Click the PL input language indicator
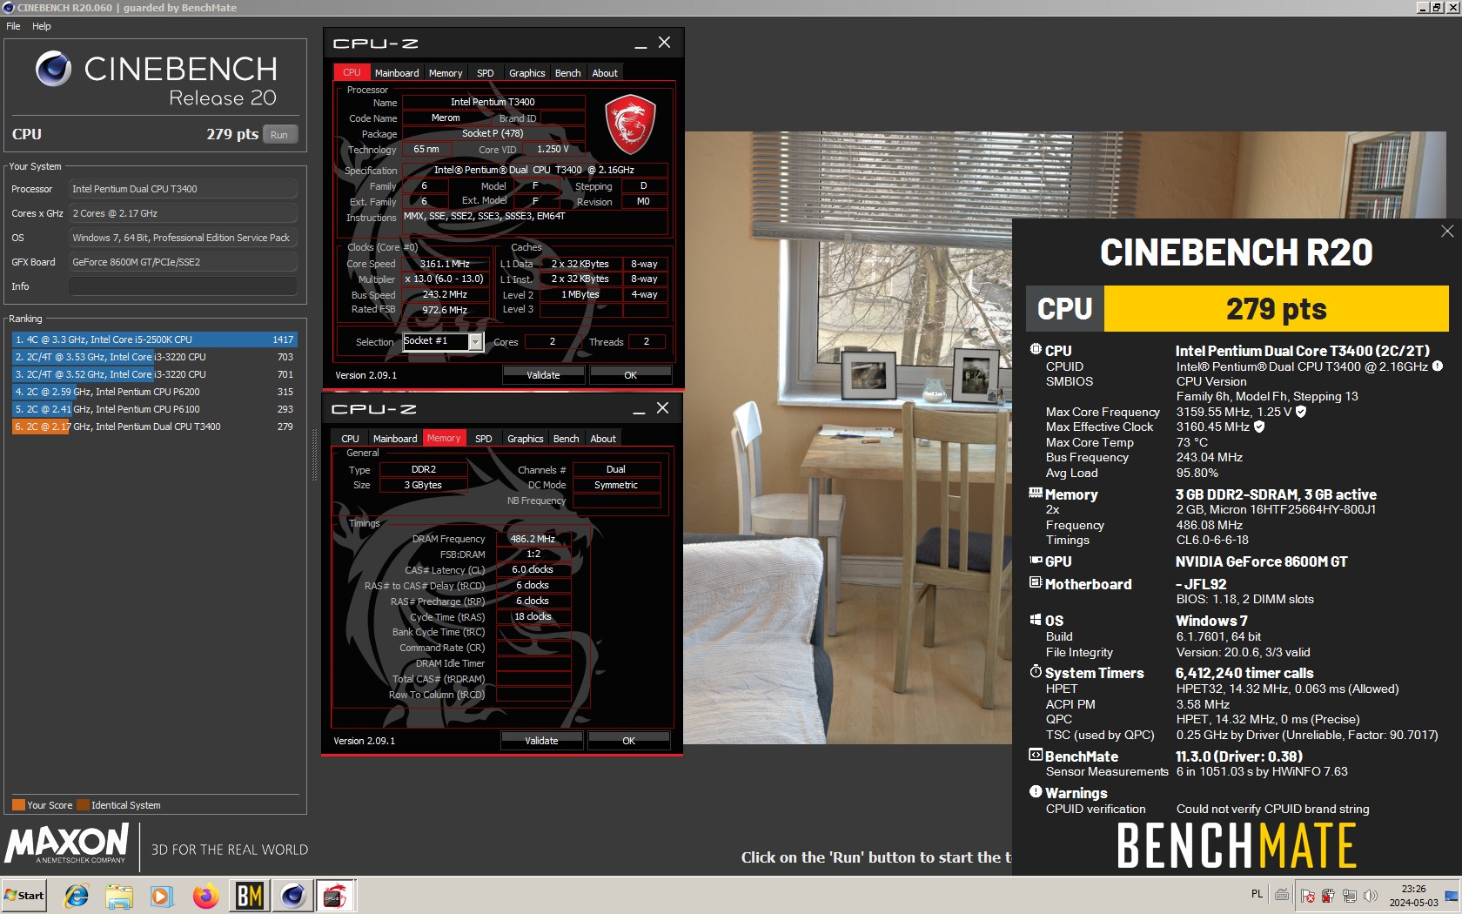This screenshot has height=914, width=1462. point(1257,894)
